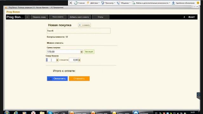Click the percent field showing 0,00
203x114 pixels.
pyautogui.click(x=74, y=60)
